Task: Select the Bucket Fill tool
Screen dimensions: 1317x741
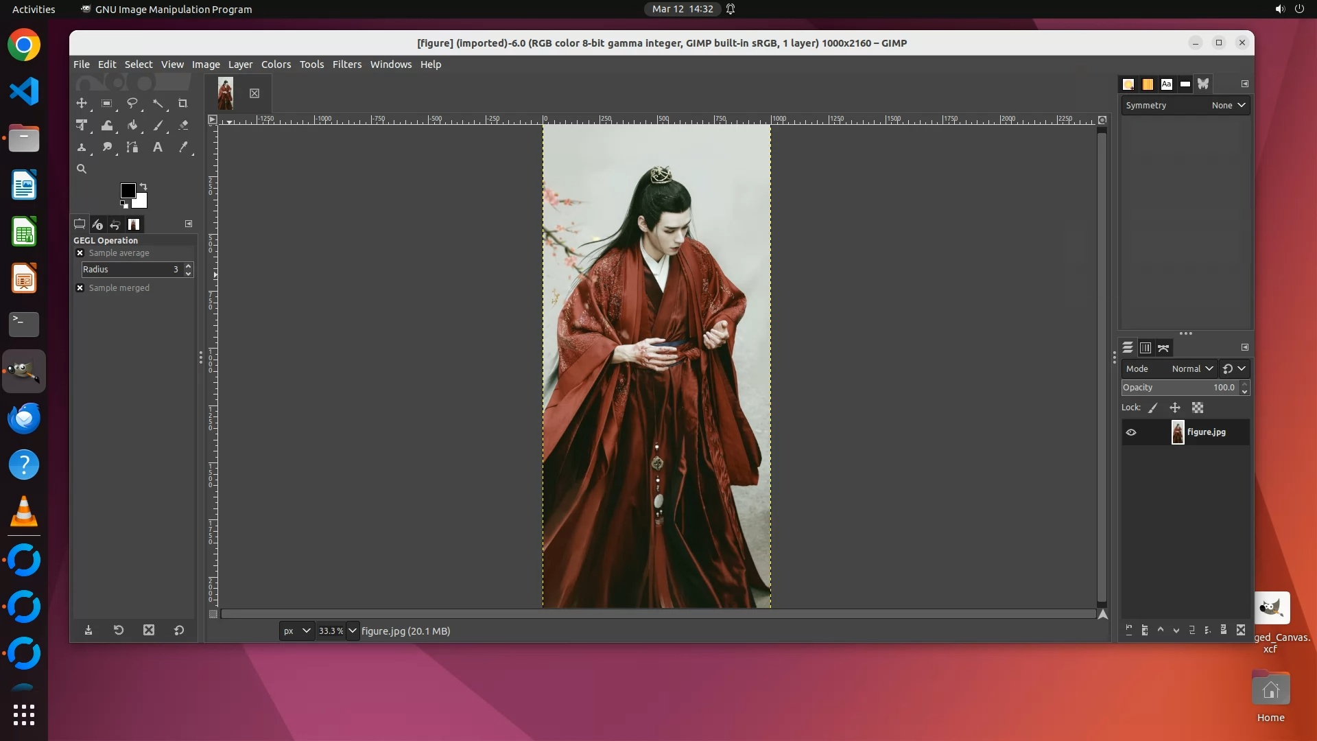Action: click(x=132, y=126)
